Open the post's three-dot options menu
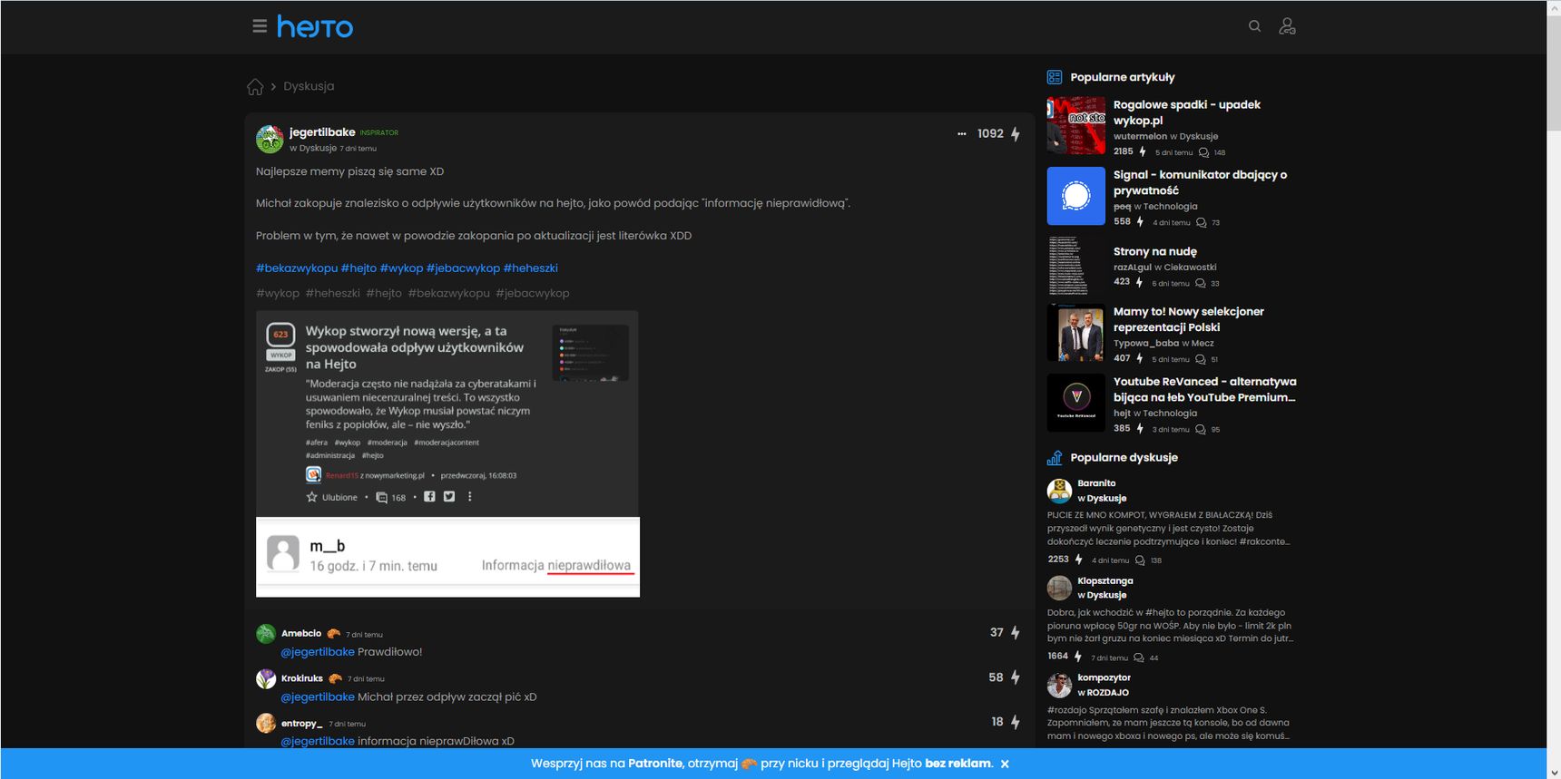Viewport: 1561px width, 779px height. click(x=962, y=134)
